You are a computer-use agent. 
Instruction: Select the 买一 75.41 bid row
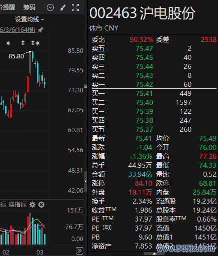pyautogui.click(x=142, y=93)
